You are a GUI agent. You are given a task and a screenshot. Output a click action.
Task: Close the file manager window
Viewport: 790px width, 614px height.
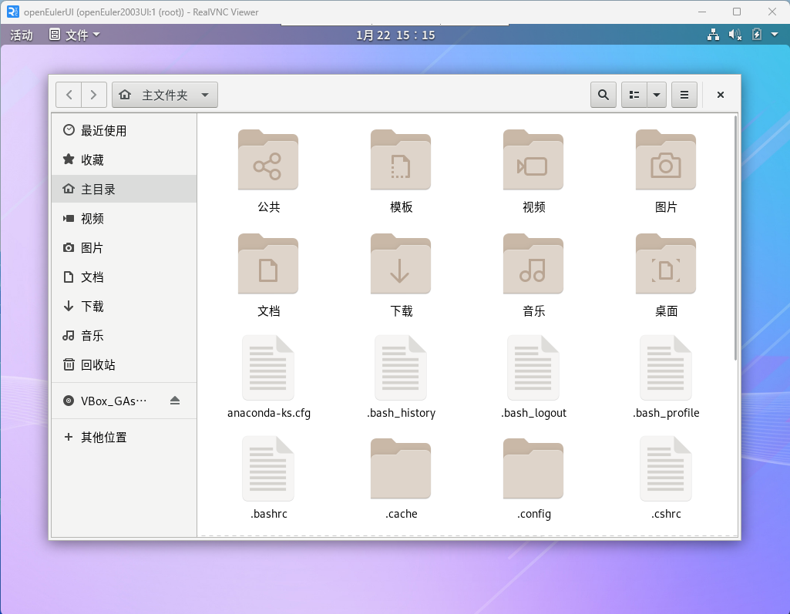(x=721, y=95)
